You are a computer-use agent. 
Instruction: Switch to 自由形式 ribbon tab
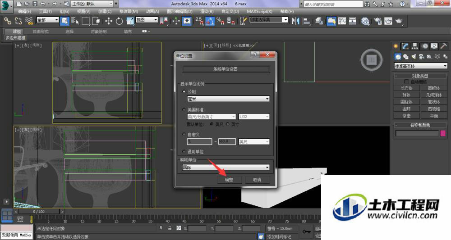click(41, 32)
